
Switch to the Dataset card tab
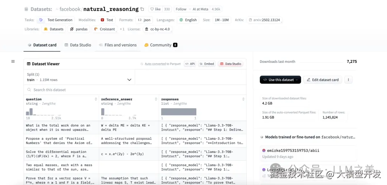42,45
